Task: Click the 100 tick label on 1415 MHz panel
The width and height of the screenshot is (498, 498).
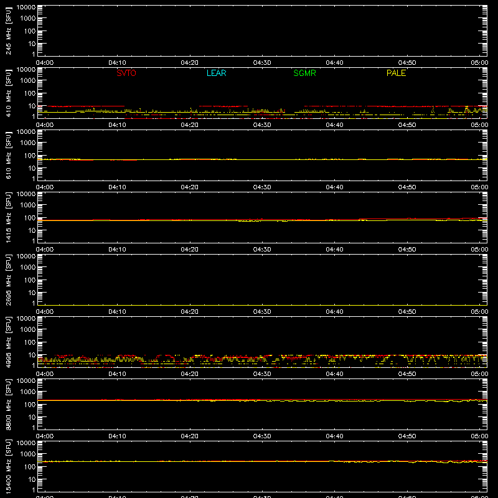Action: (x=30, y=218)
